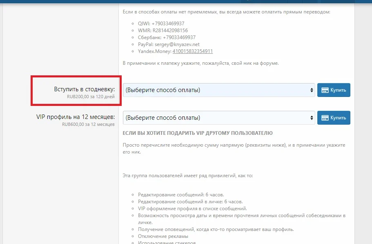Click the card icon on lower Купить button
372x244 pixels.
point(326,118)
